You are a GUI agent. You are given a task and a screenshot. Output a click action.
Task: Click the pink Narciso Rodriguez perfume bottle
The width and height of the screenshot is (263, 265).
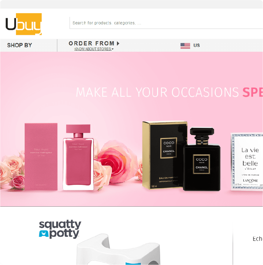78,157
